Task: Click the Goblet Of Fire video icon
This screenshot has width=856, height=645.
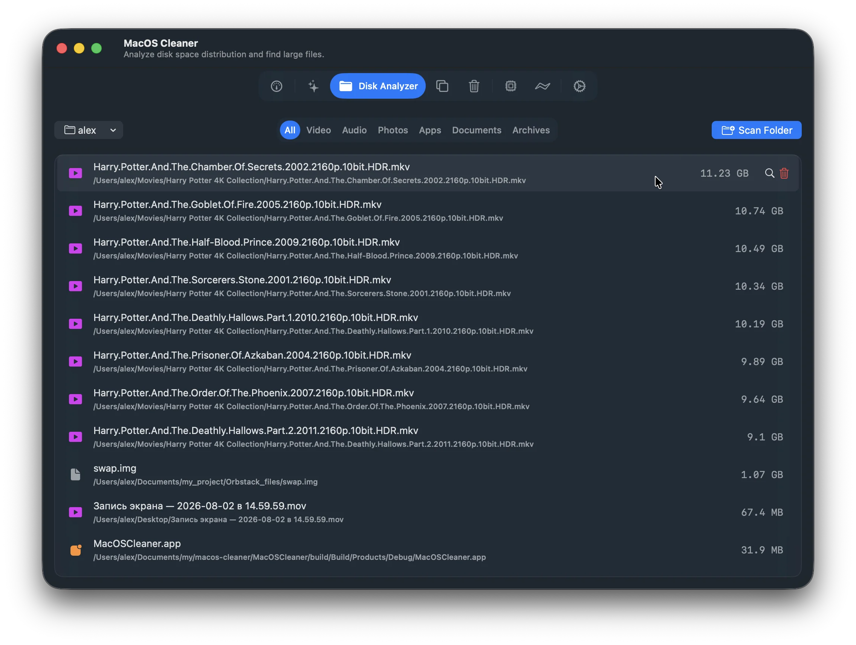Action: point(75,211)
